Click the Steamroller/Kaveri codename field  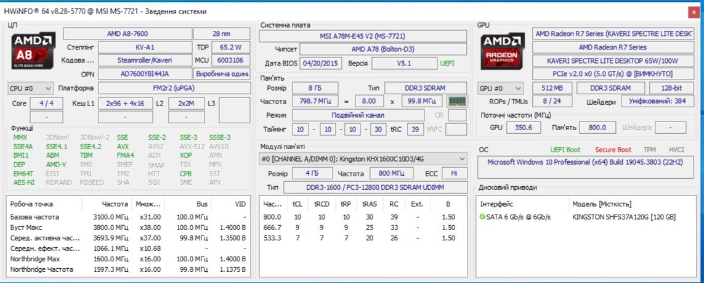click(145, 60)
